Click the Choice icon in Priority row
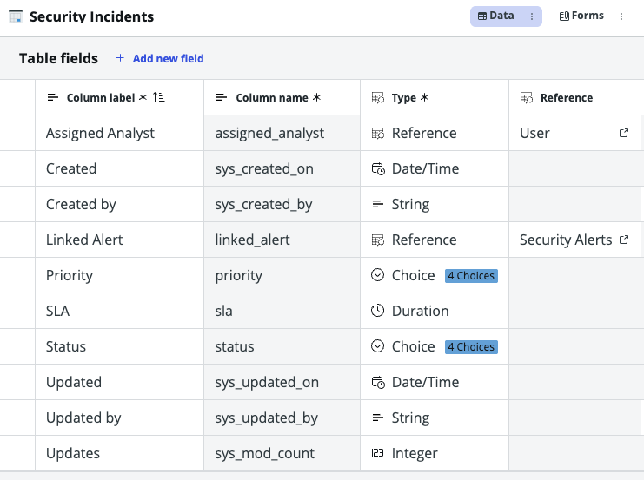The height and width of the screenshot is (480, 644). coord(377,275)
